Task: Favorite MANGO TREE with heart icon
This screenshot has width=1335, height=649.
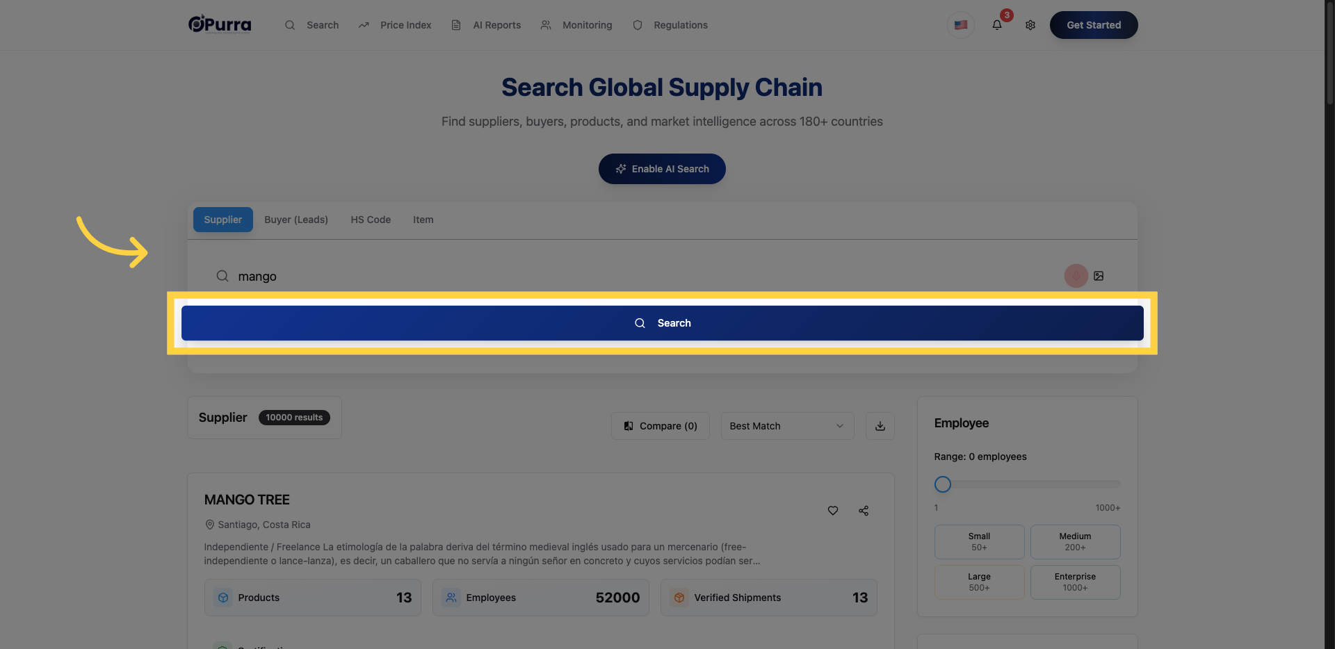Action: click(833, 511)
